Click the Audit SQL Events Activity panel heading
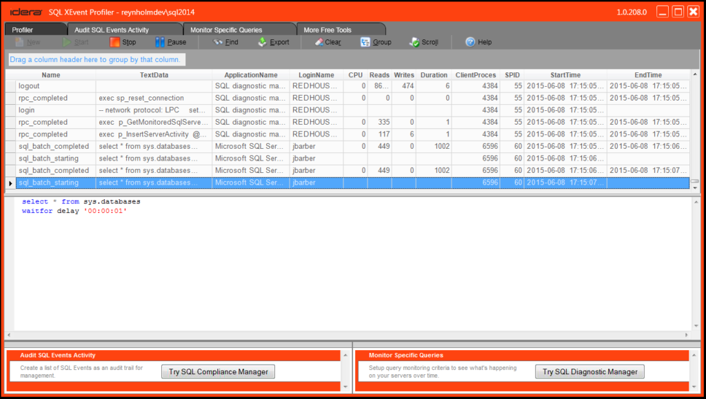 click(x=58, y=356)
